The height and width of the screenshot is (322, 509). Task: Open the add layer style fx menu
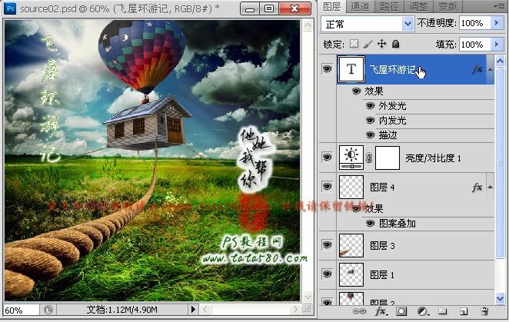tap(380, 311)
